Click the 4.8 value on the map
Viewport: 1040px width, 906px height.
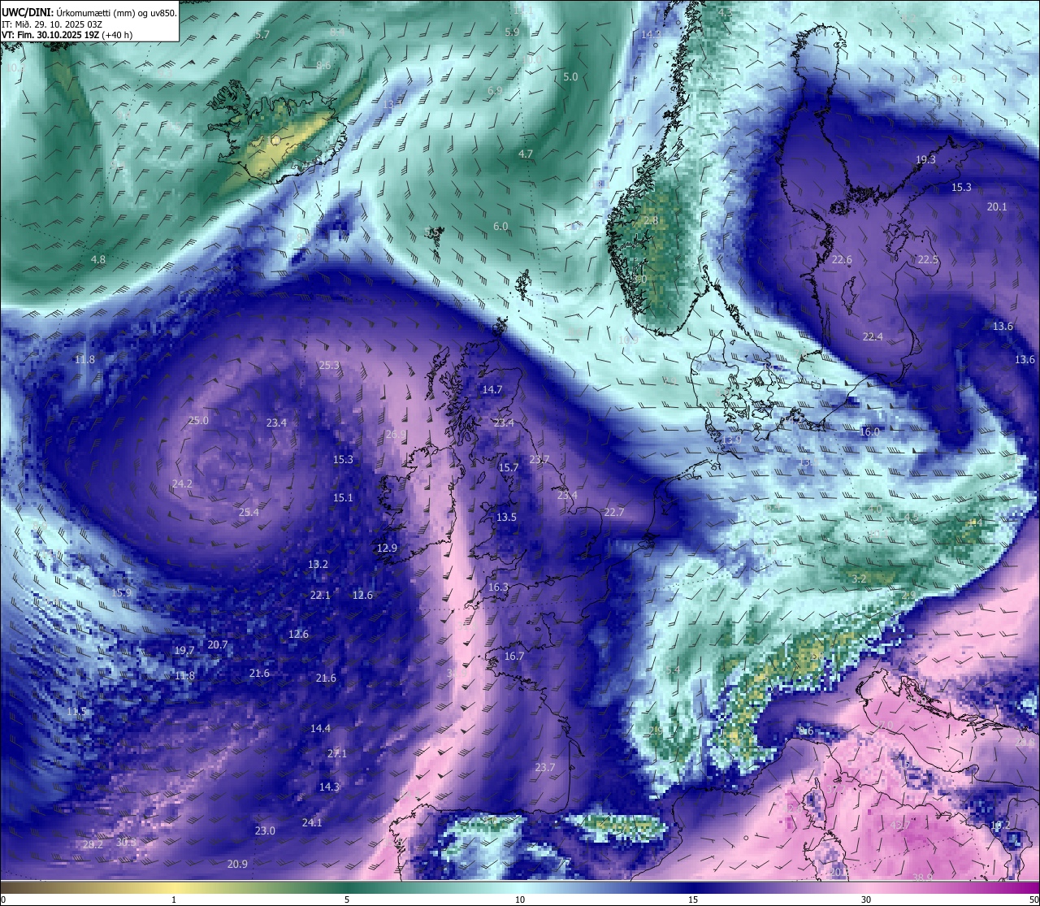[98, 260]
